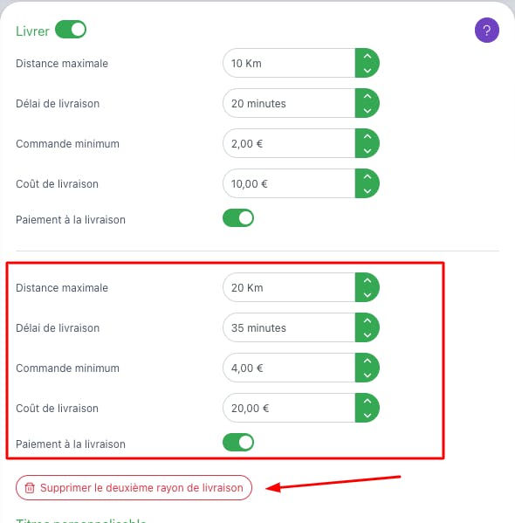Open the purple help question mark icon
This screenshot has width=515, height=523.
tap(487, 31)
